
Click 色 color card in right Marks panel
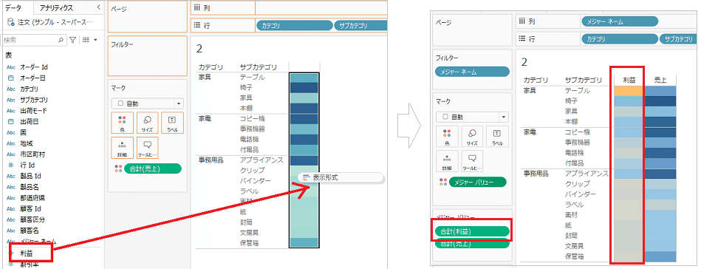447,136
